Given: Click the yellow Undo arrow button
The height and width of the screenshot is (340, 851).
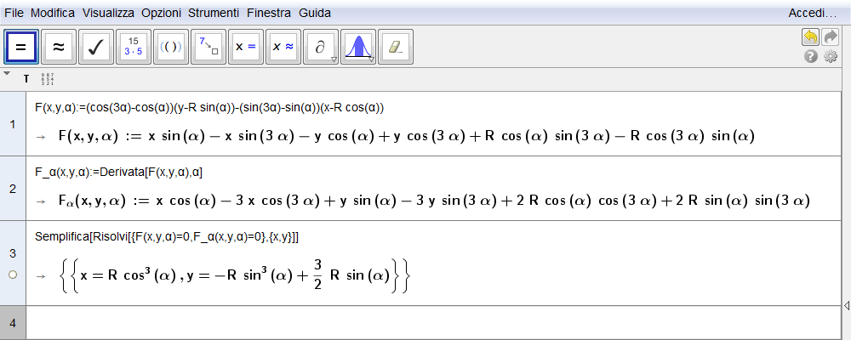Looking at the screenshot, I should pyautogui.click(x=810, y=37).
